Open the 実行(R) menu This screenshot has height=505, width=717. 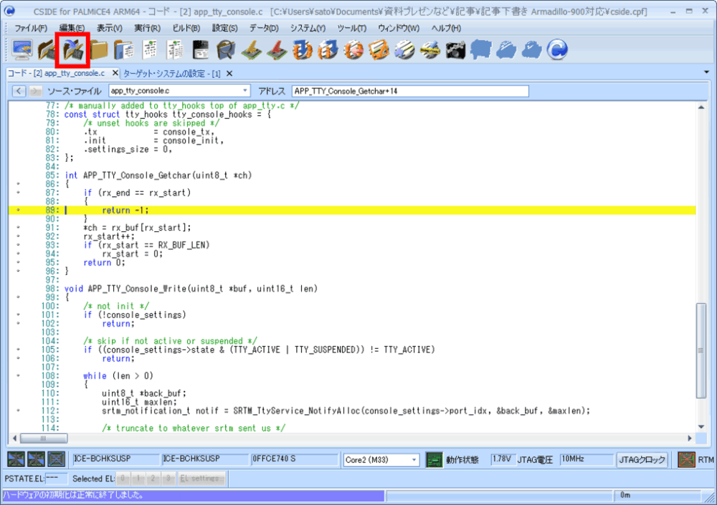point(147,28)
